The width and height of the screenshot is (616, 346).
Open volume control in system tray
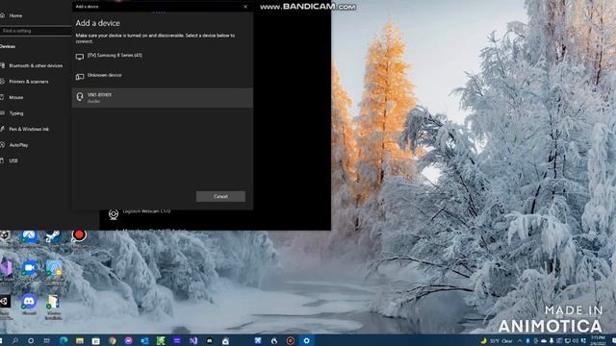[x=576, y=341]
